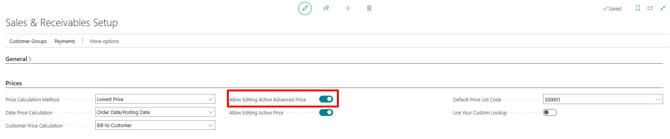Open the Payments menu
670x139 pixels.
tap(65, 41)
